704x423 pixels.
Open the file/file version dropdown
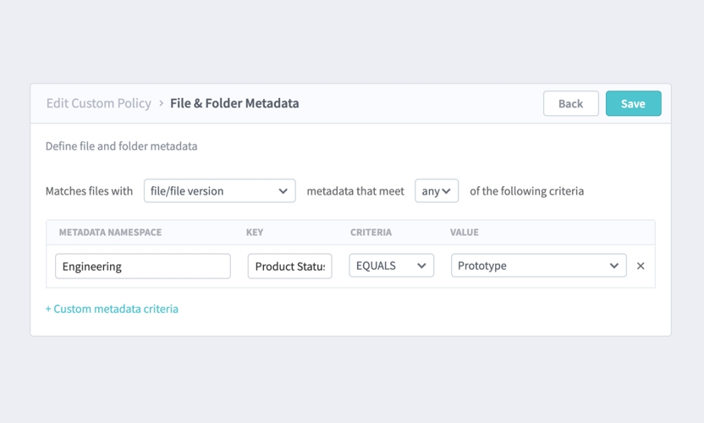[x=219, y=191]
